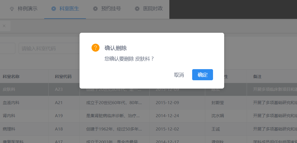
Task: Click the 确认删除 dialog title
Action: tap(115, 48)
